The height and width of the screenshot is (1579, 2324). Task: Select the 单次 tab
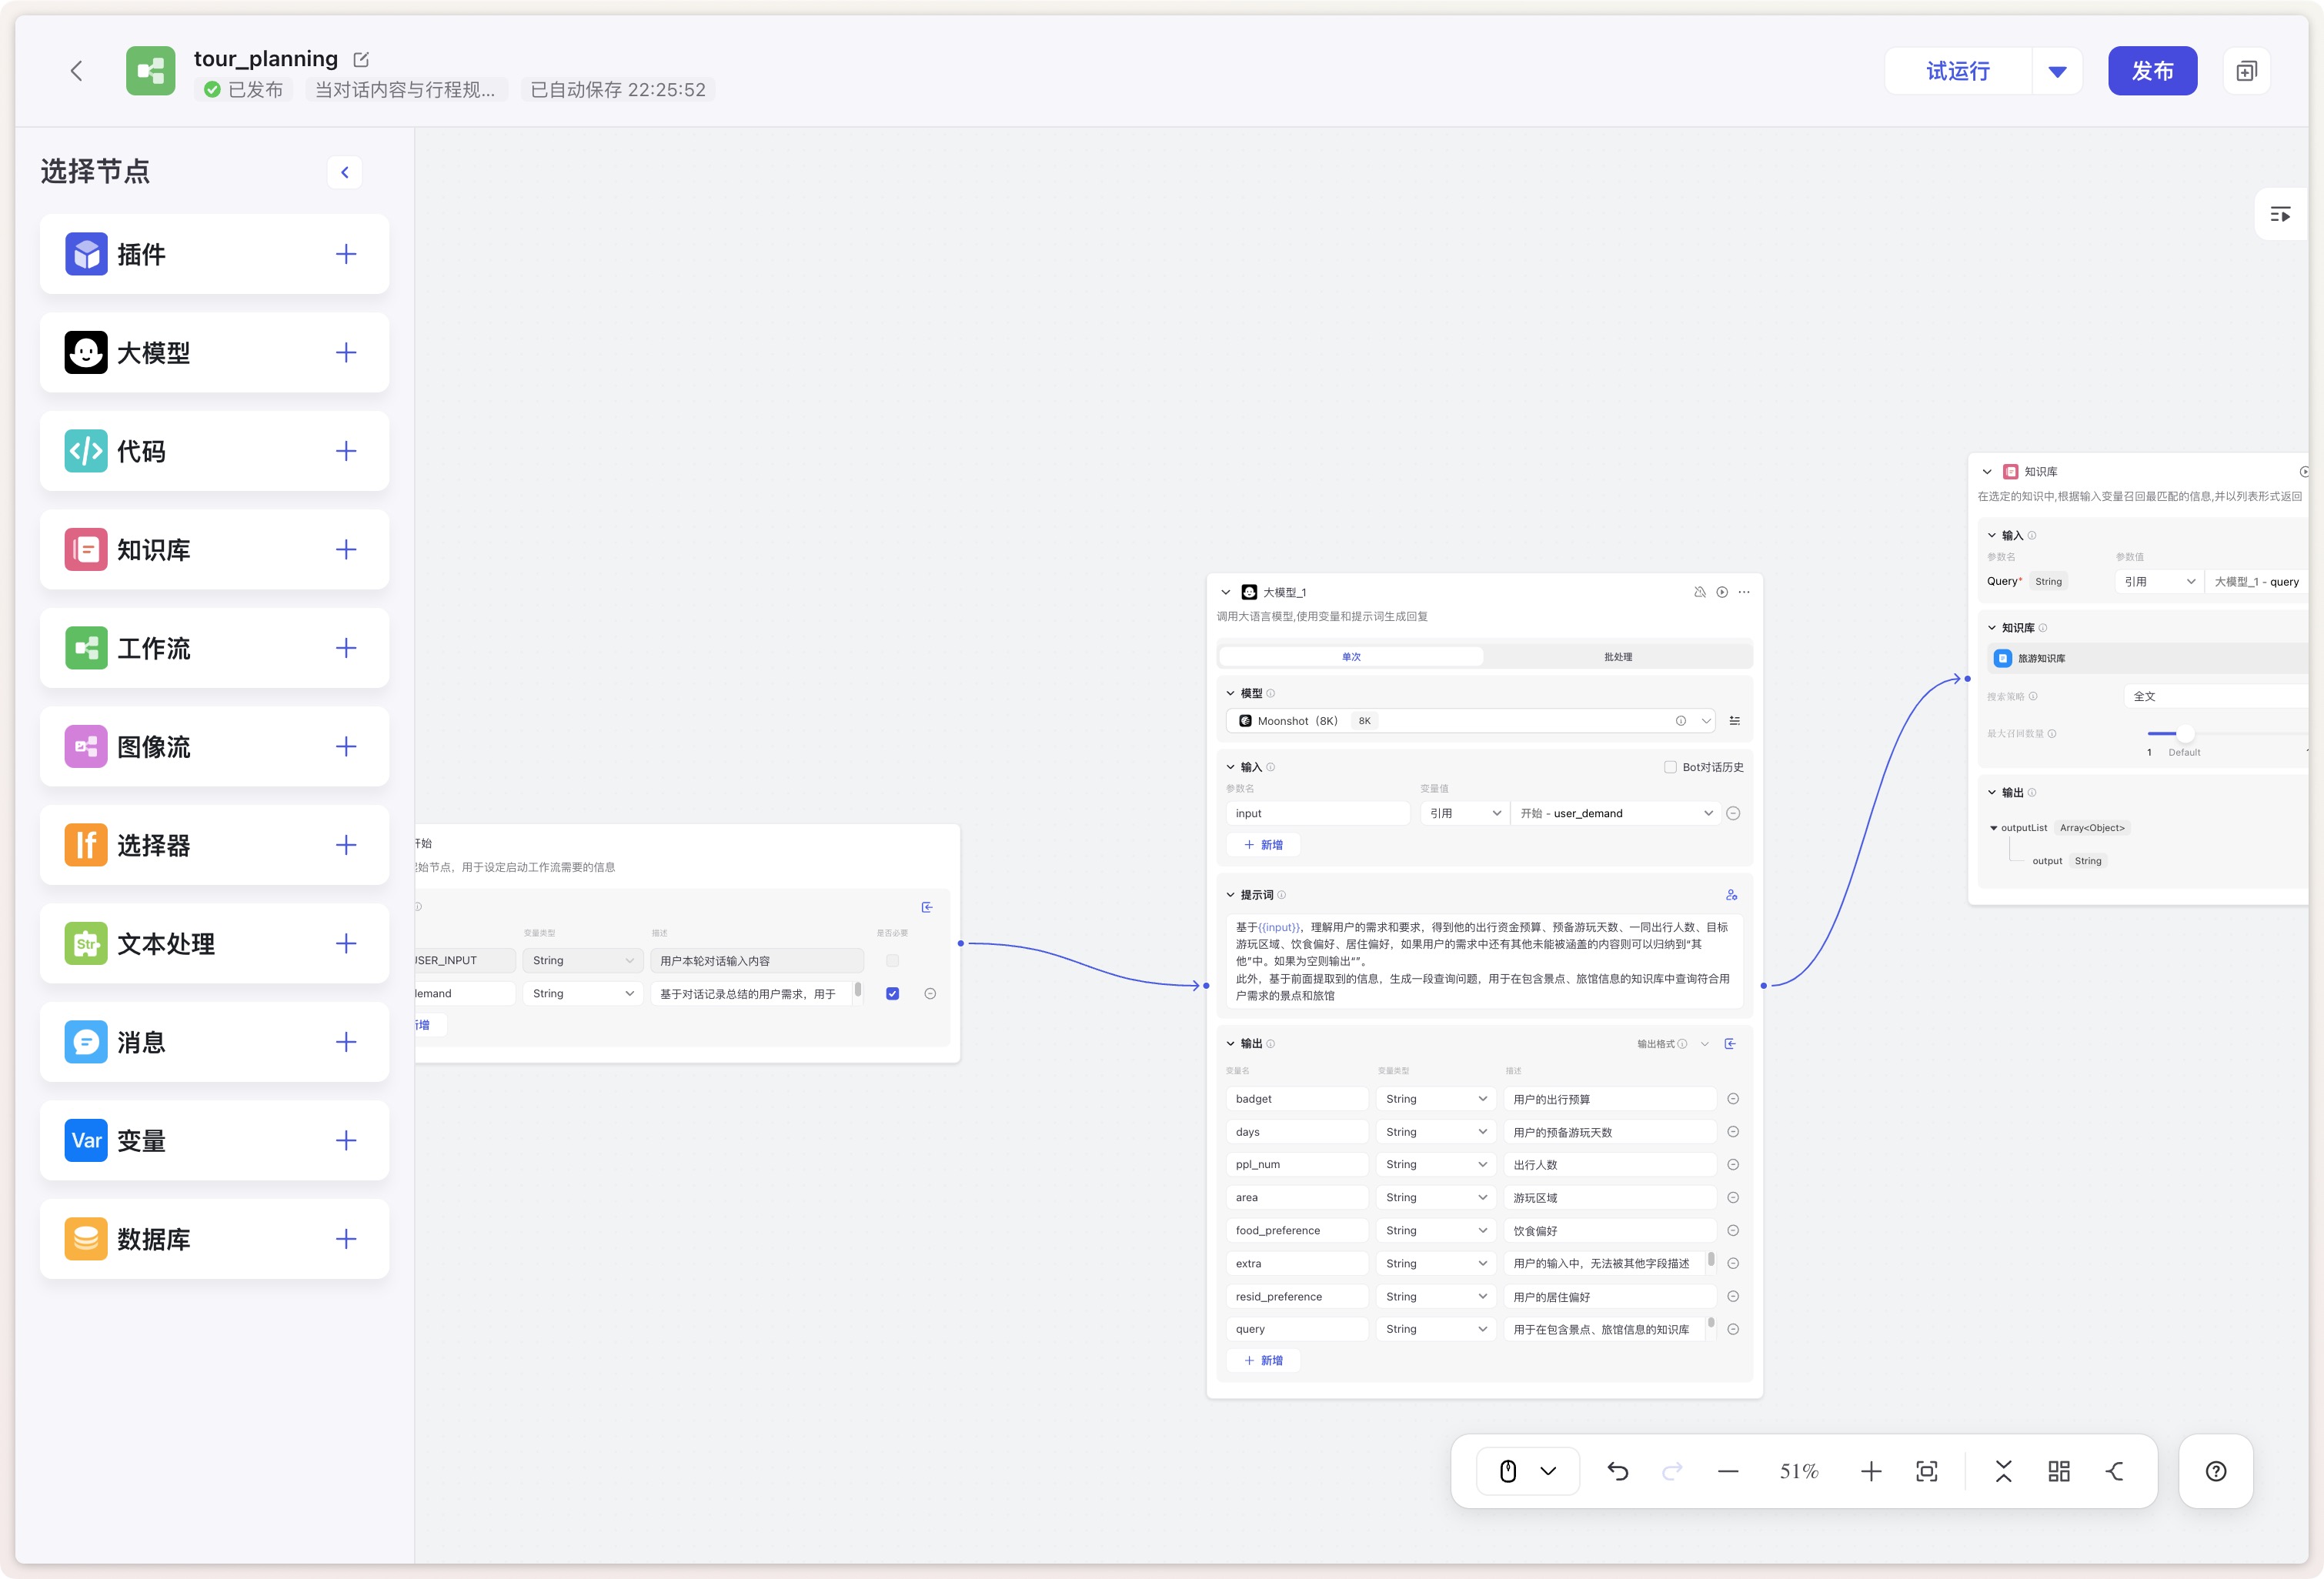point(1351,657)
